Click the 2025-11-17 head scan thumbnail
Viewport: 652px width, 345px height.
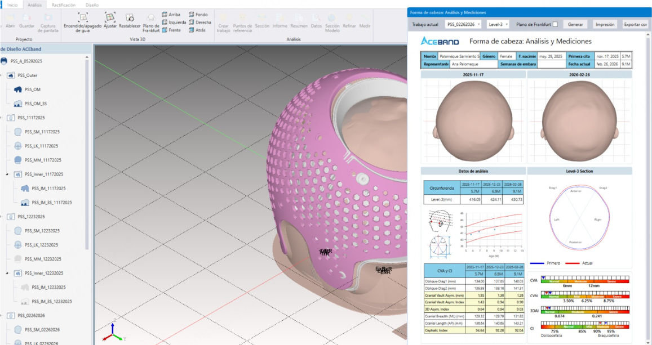(473, 121)
